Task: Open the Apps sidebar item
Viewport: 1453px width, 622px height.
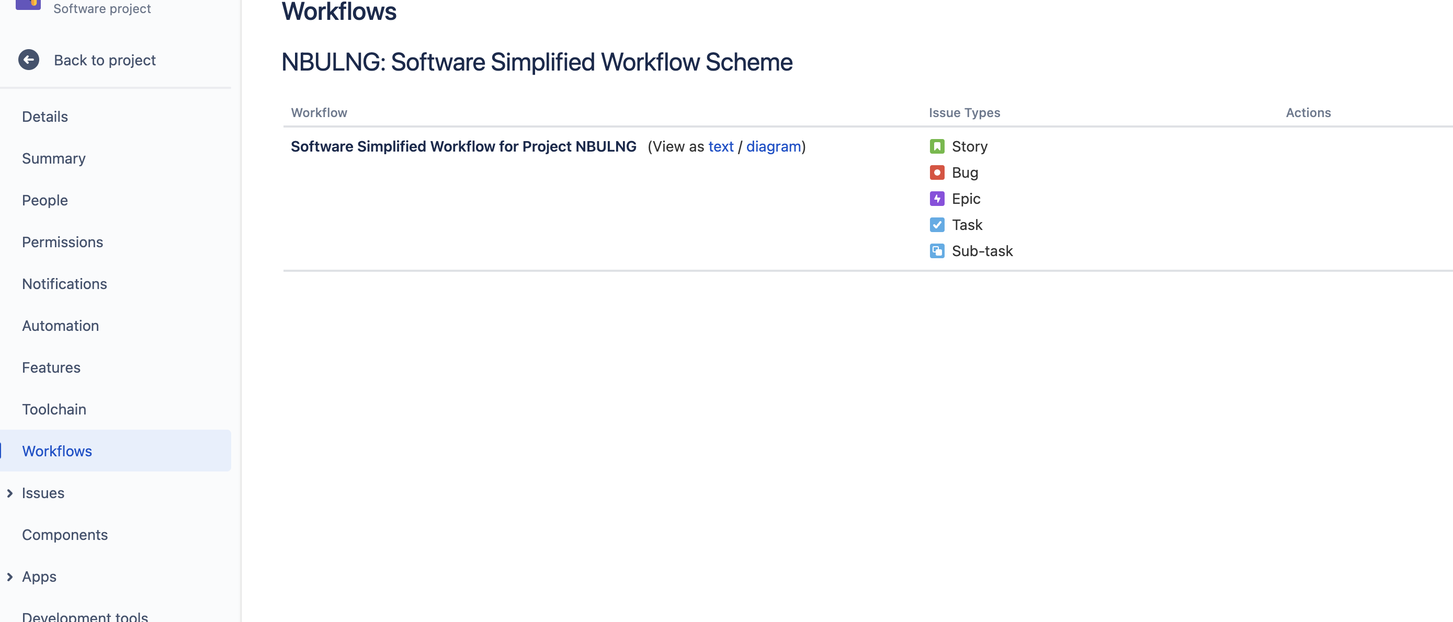Action: [115, 577]
